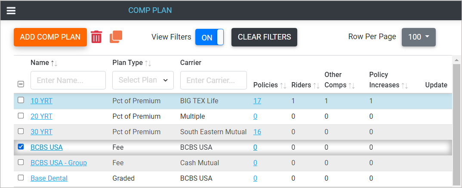Click the Enter Carrier filter field
Viewport: 462px width, 188px height.
coord(213,80)
